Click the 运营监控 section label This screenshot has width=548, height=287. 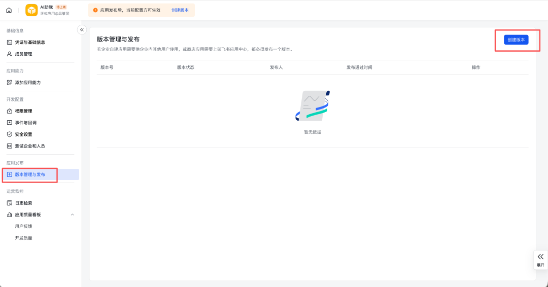[x=15, y=191]
